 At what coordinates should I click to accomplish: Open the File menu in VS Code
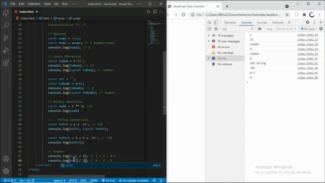click(x=13, y=4)
